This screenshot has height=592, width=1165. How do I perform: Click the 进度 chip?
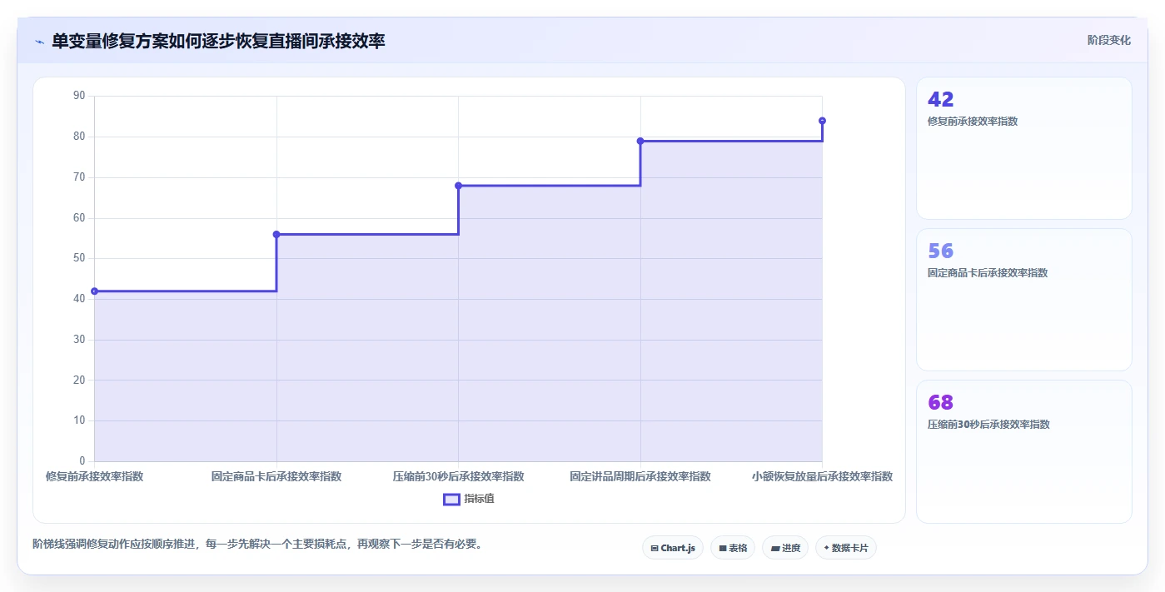(x=785, y=548)
